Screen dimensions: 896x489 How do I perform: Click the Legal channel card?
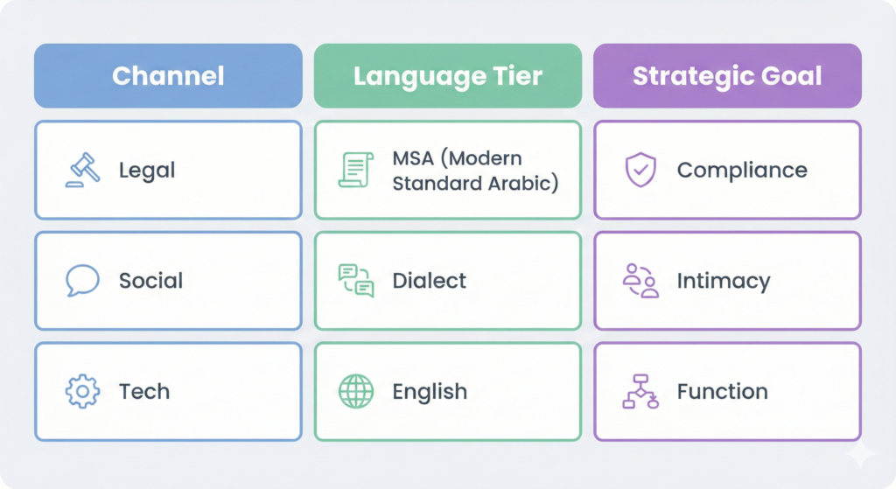tap(168, 170)
